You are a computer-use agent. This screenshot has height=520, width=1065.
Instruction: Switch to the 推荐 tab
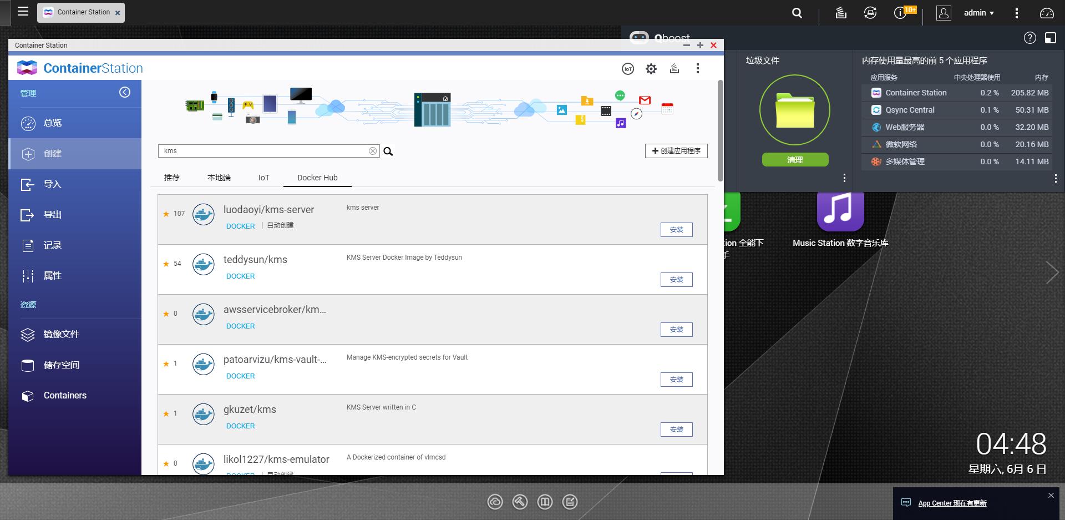pos(172,178)
